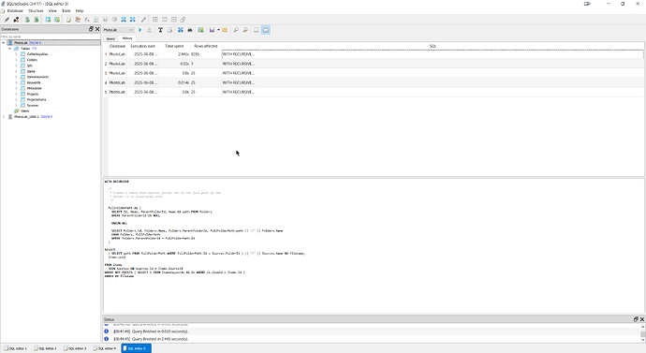The image size is (646, 353).
Task: Float the Status panel with undock icon
Action: 636,319
